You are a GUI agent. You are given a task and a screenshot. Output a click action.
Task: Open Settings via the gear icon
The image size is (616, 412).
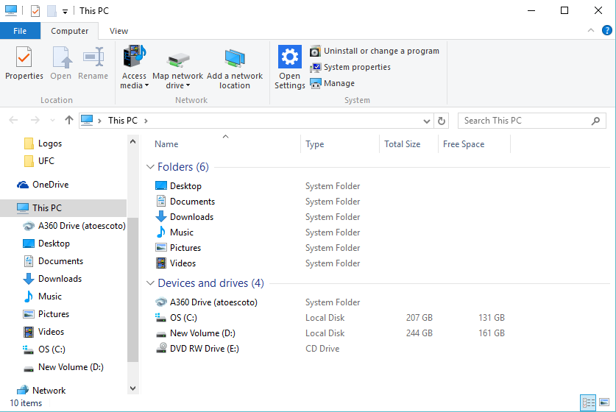(290, 57)
